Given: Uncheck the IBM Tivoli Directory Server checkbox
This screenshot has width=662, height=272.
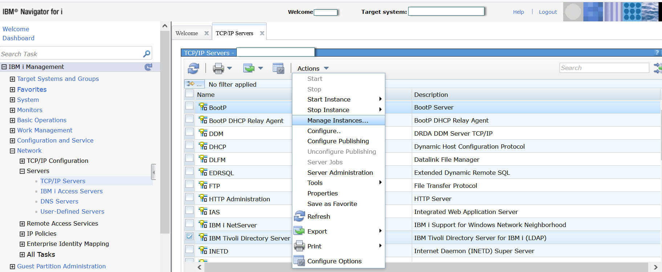Looking at the screenshot, I should 189,236.
